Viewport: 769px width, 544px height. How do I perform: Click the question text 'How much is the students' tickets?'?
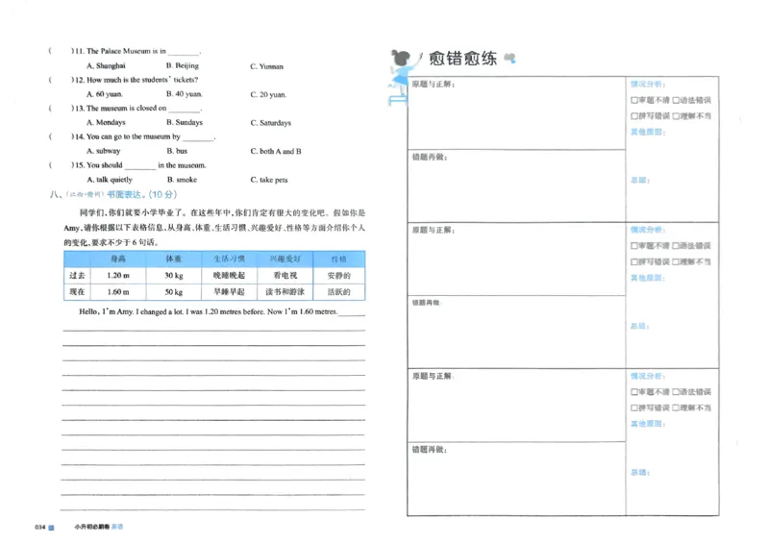pos(142,80)
